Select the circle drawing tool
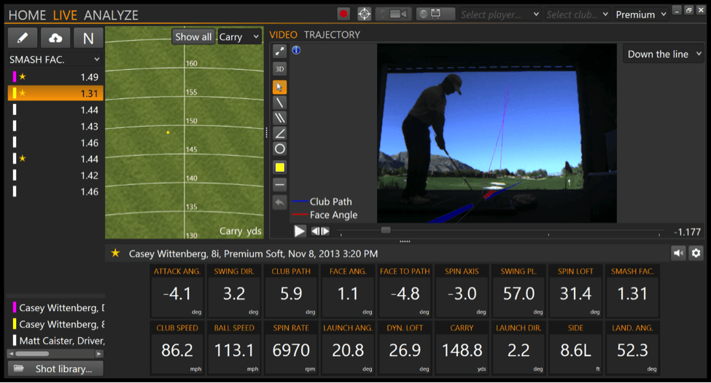 279,149
